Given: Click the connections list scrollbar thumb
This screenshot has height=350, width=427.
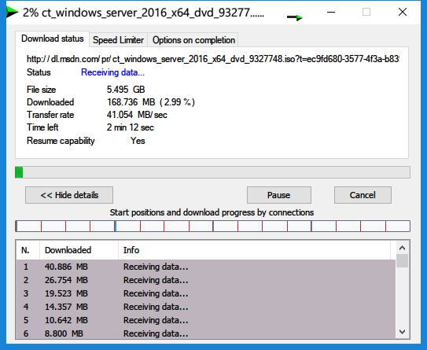Looking at the screenshot, I should pos(402,261).
